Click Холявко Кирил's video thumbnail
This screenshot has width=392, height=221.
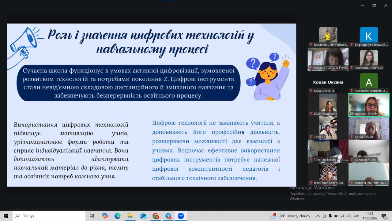(x=369, y=151)
